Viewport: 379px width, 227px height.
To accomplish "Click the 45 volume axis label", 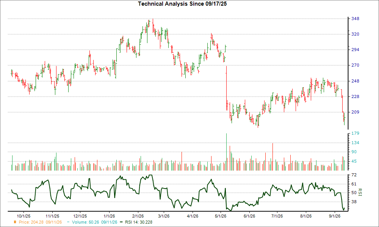I will pos(354,161).
